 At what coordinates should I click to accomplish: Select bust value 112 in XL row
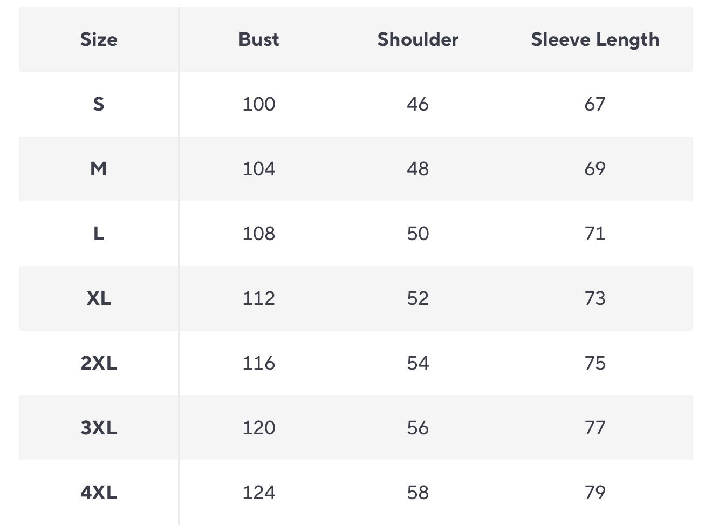259,298
